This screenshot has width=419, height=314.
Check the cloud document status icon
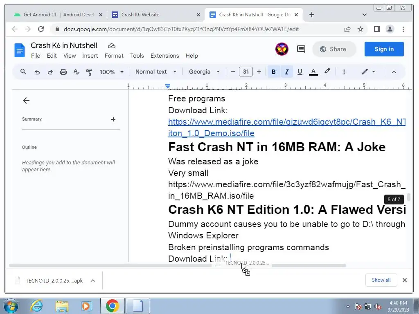(112, 46)
